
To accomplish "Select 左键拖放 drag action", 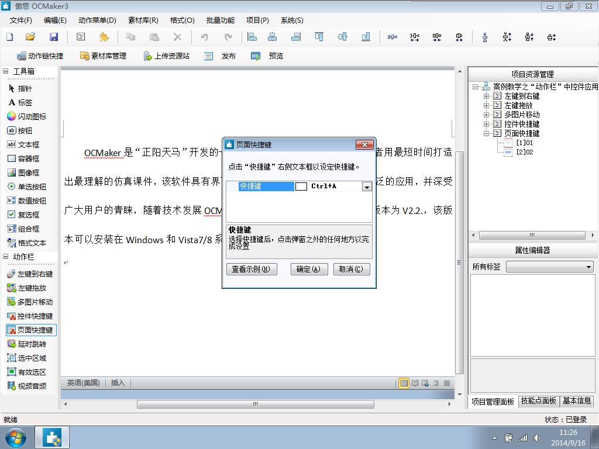I will pos(27,288).
